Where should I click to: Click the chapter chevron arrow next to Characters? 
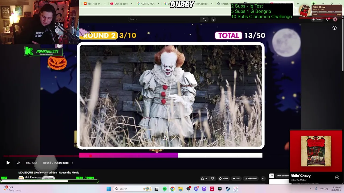(72, 163)
